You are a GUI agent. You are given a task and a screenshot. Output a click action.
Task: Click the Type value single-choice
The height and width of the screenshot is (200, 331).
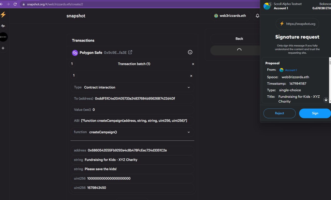tap(290, 90)
